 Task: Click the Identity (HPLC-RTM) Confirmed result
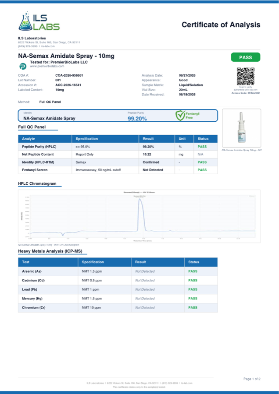click(151, 162)
